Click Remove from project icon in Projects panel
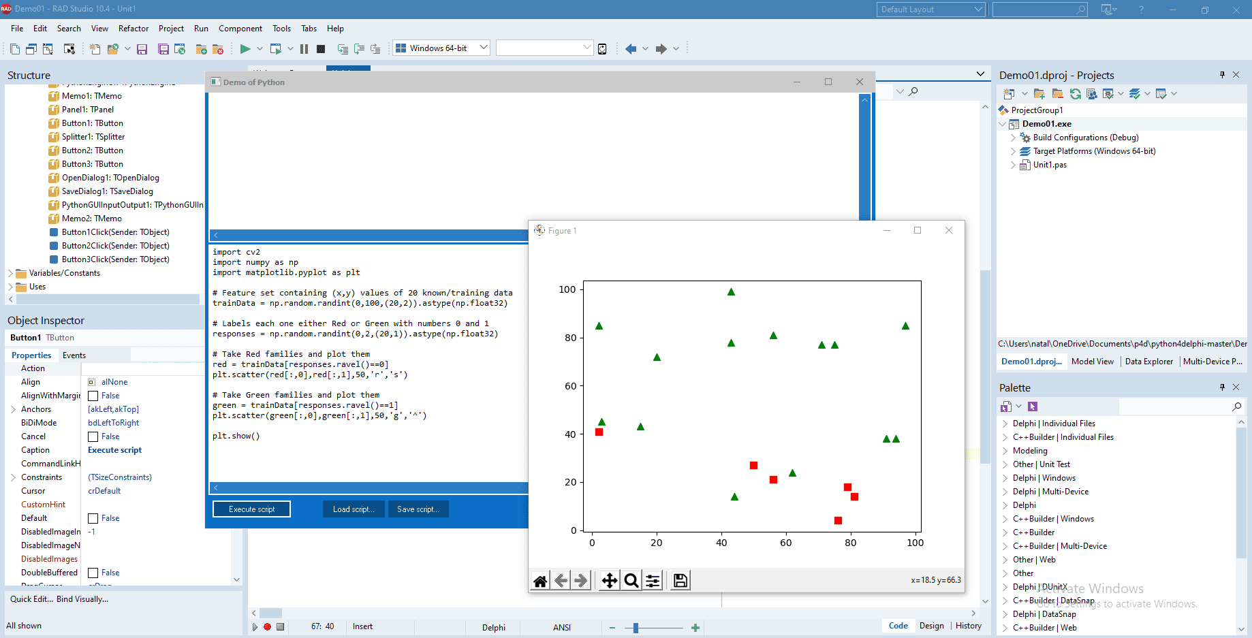Viewport: 1252px width, 638px height. click(x=1057, y=93)
